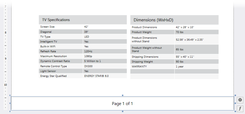This screenshot has height=114, width=245.
Task: Click the 'Product Weight' row label
Action: (x=152, y=32)
